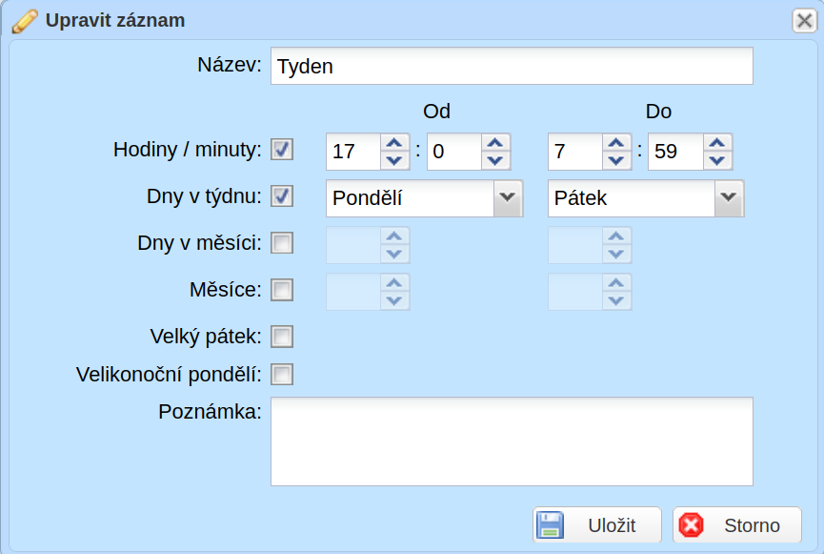824x554 pixels.
Task: Open the Pátek weekday dropdown
Action: pyautogui.click(x=729, y=198)
